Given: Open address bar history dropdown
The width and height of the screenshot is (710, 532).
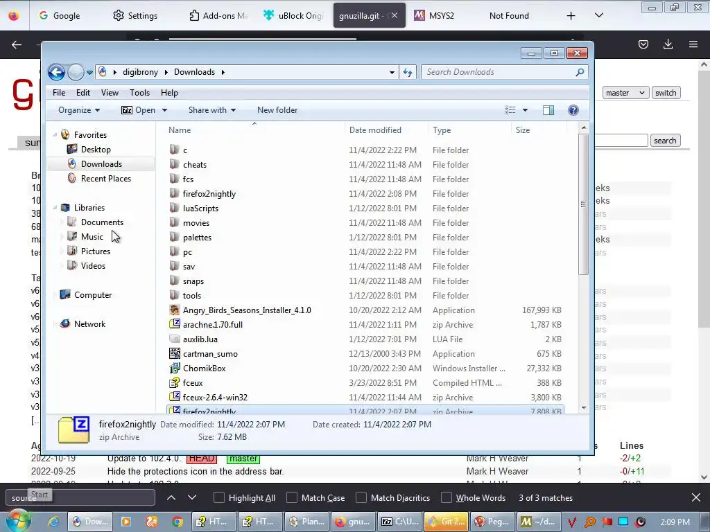Looking at the screenshot, I should [392, 72].
